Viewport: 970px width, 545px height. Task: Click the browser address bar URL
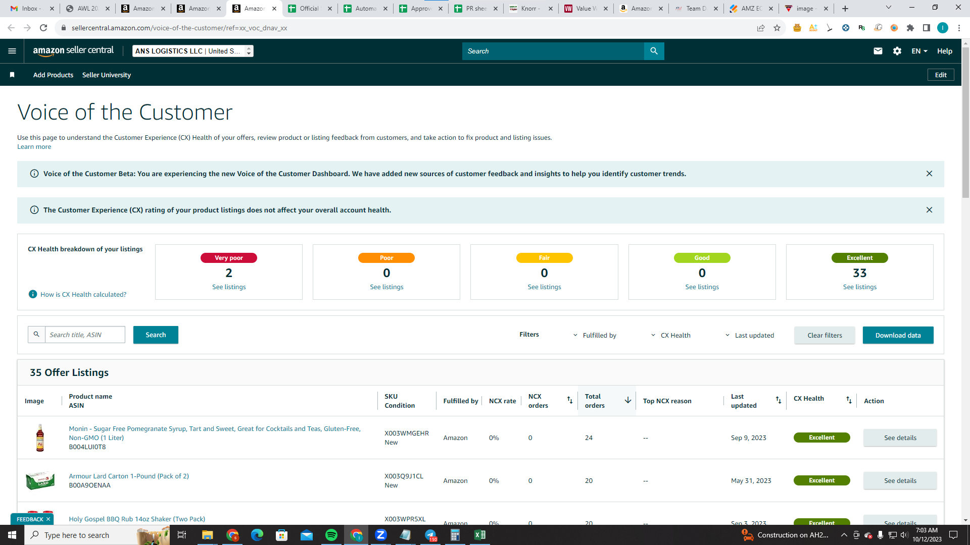pyautogui.click(x=179, y=28)
